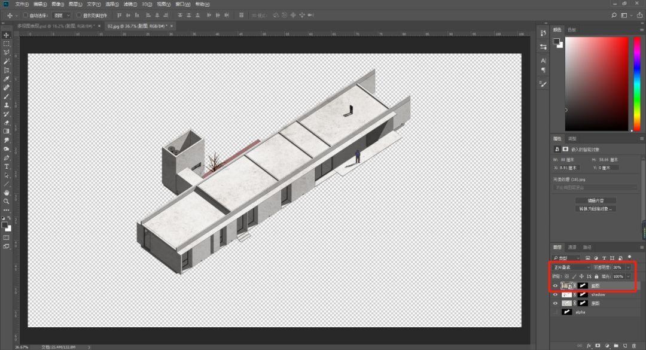The width and height of the screenshot is (646, 350).
Task: Open the 滤镜 Filter menu
Action: tap(130, 4)
